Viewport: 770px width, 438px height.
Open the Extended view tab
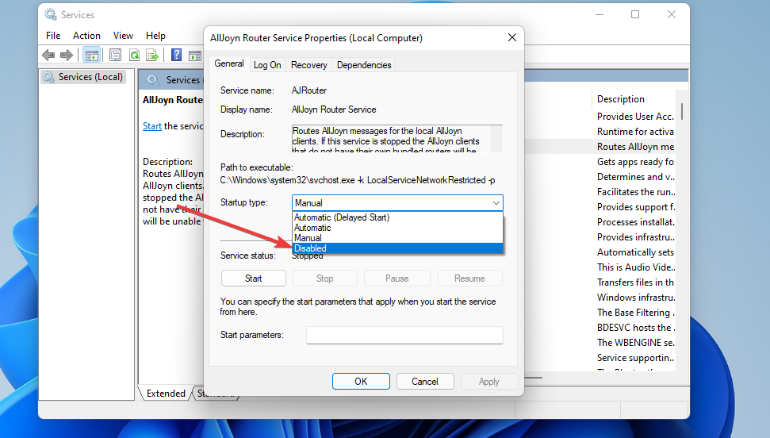(x=166, y=394)
